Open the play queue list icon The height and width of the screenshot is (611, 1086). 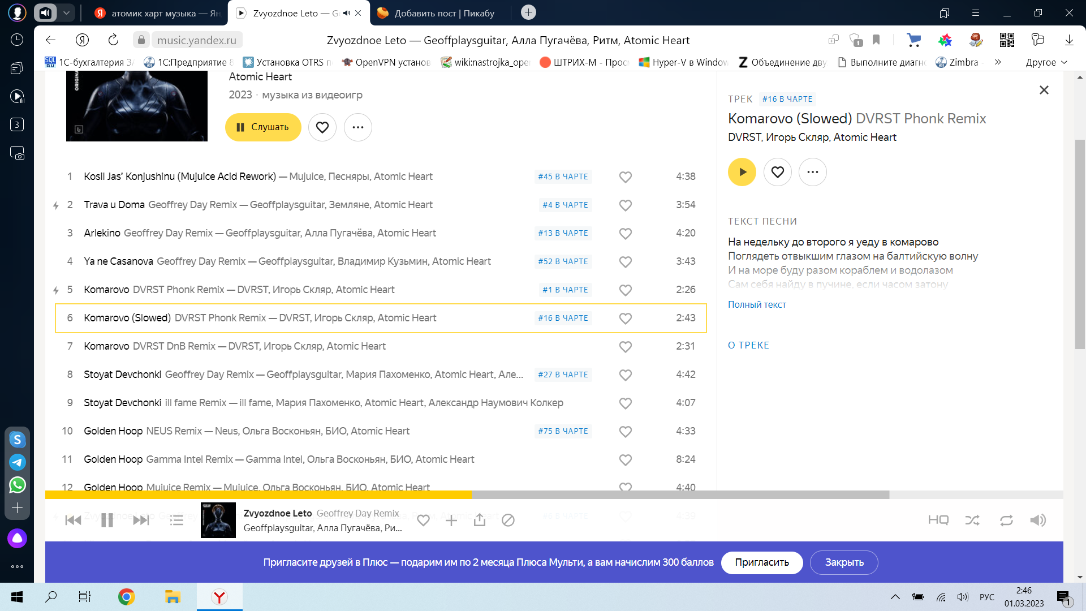[x=176, y=520]
